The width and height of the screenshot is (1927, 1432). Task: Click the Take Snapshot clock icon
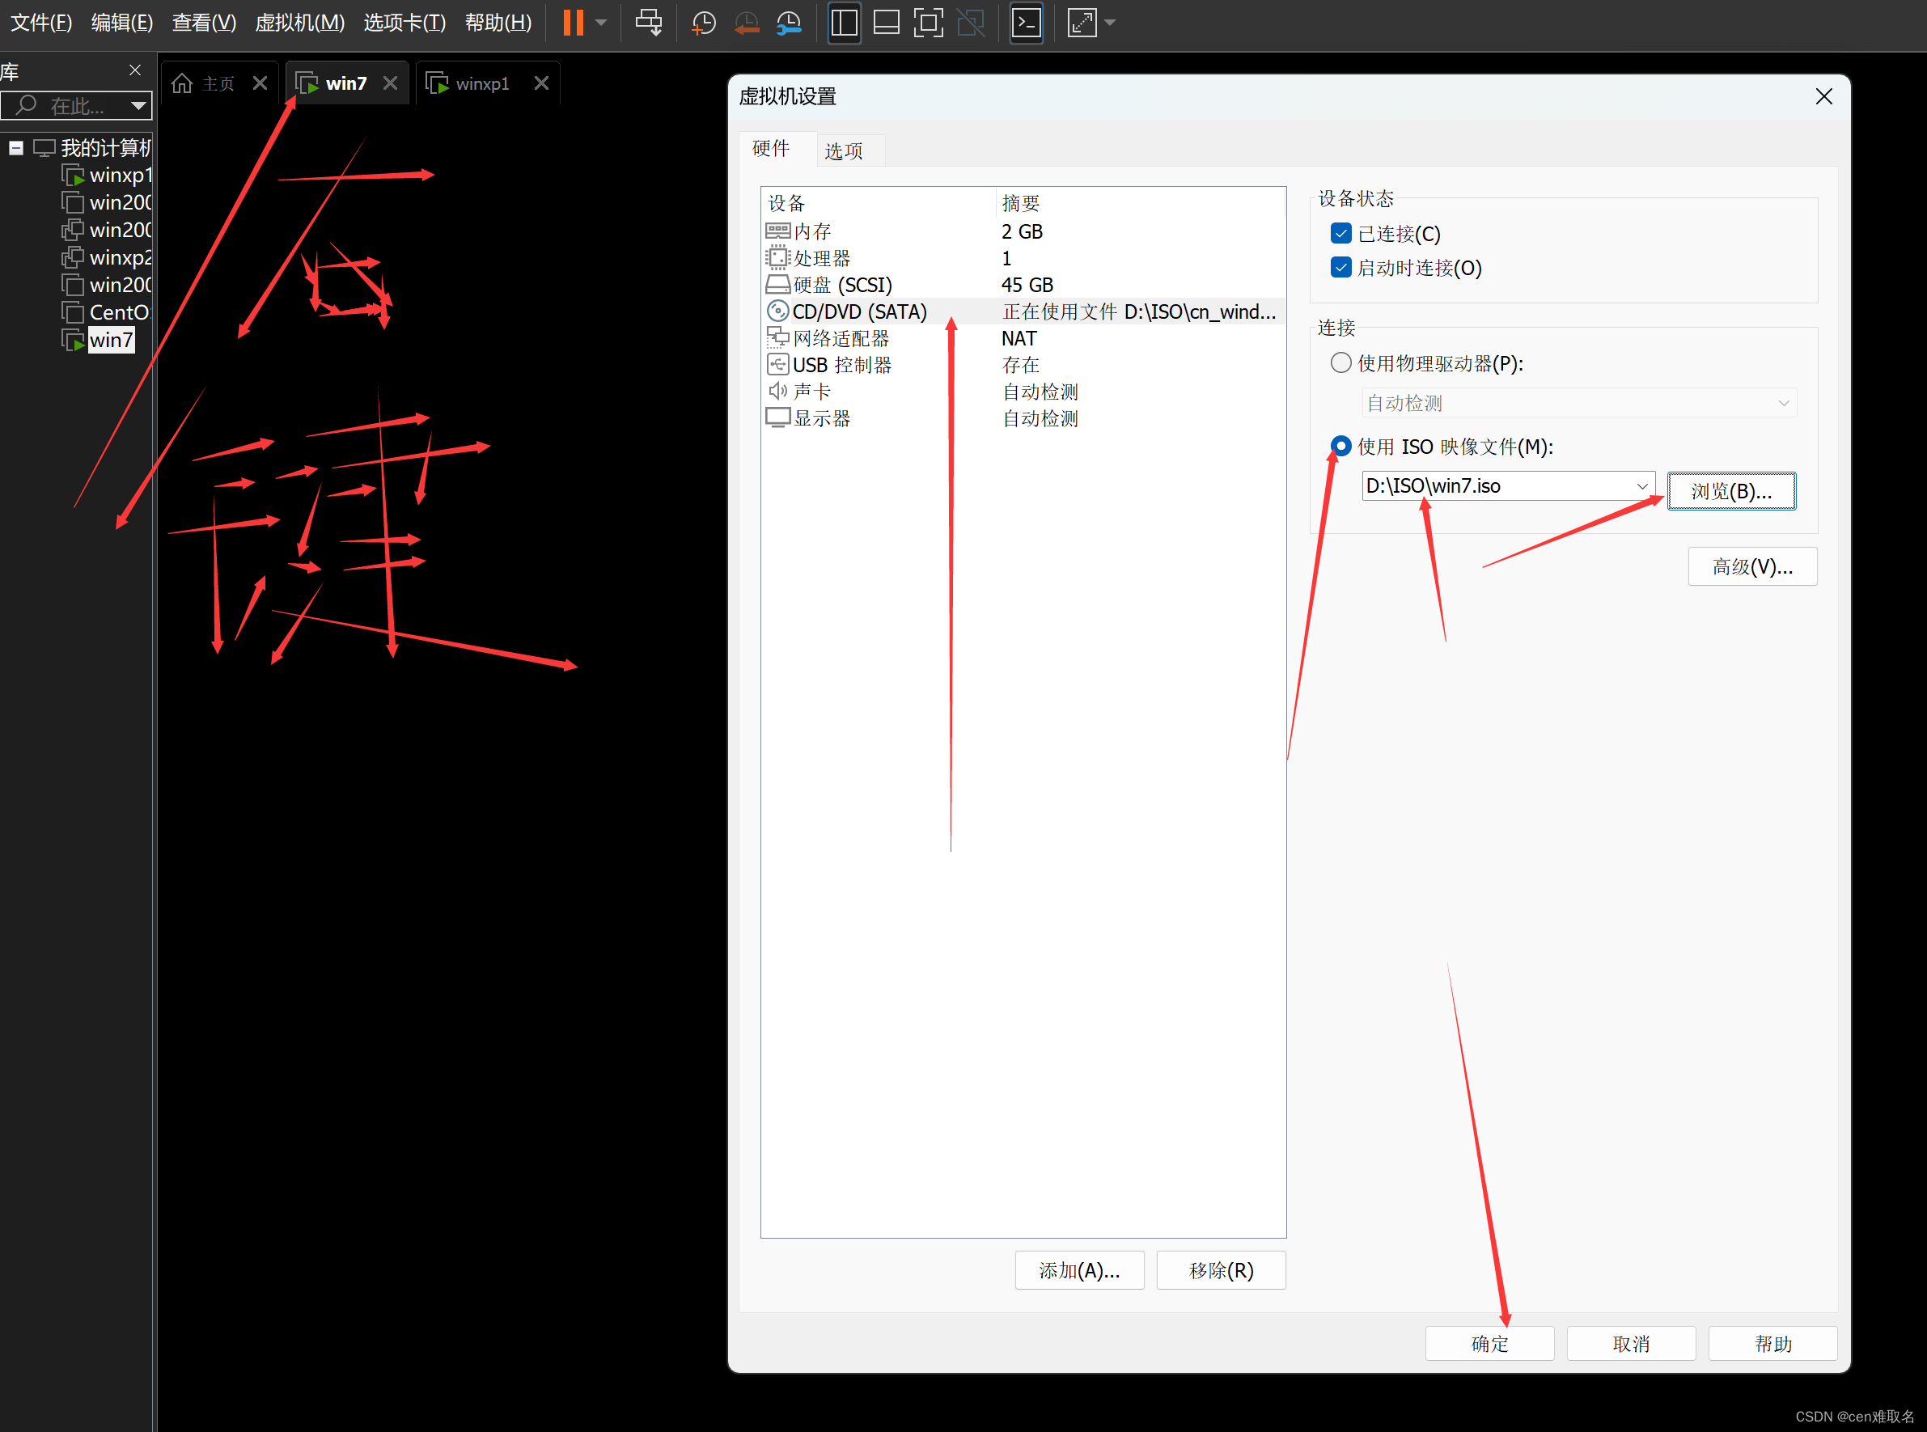coord(703,23)
